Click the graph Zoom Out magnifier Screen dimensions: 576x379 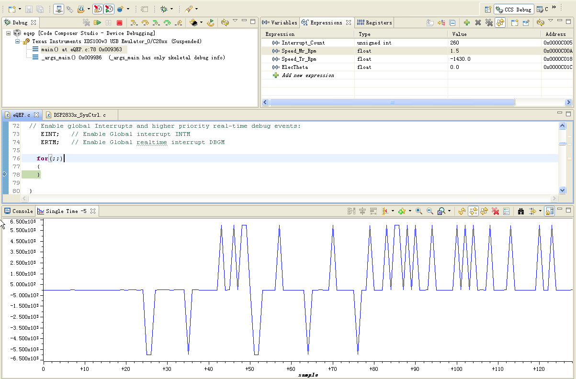tap(429, 211)
